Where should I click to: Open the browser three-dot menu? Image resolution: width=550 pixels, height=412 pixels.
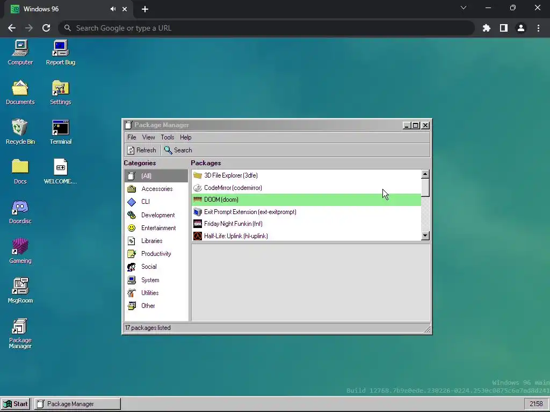538,28
